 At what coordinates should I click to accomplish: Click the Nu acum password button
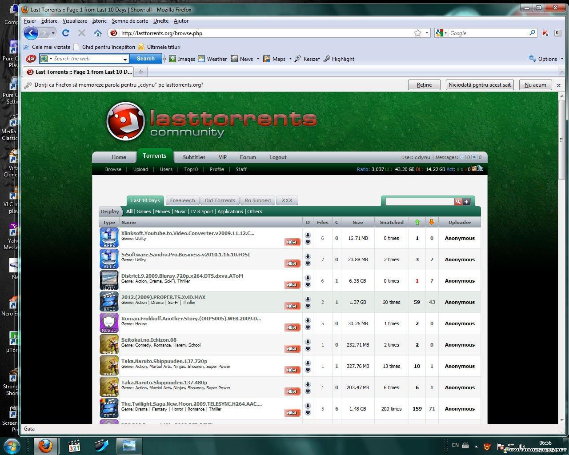pyautogui.click(x=535, y=85)
